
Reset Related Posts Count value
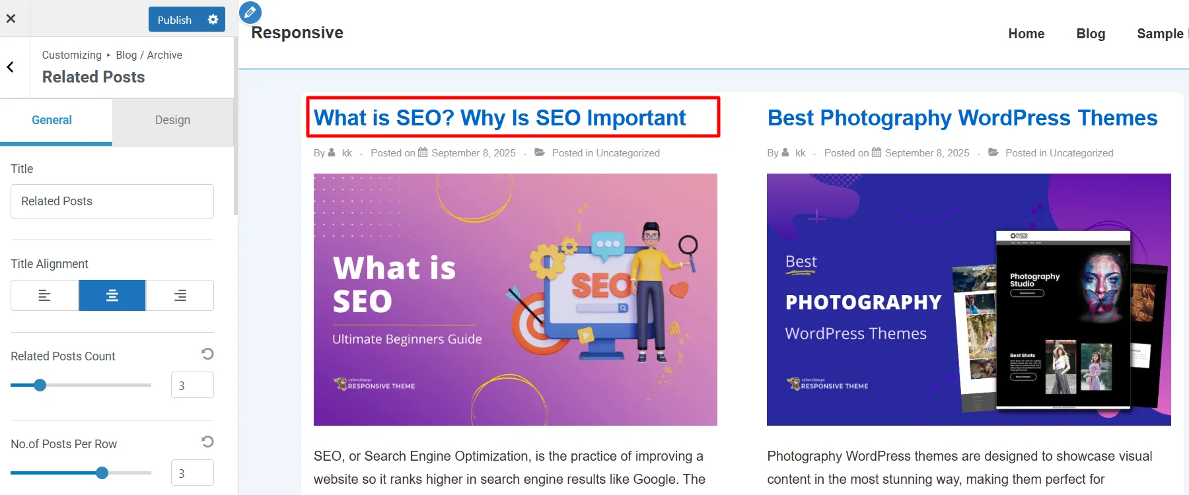tap(207, 354)
